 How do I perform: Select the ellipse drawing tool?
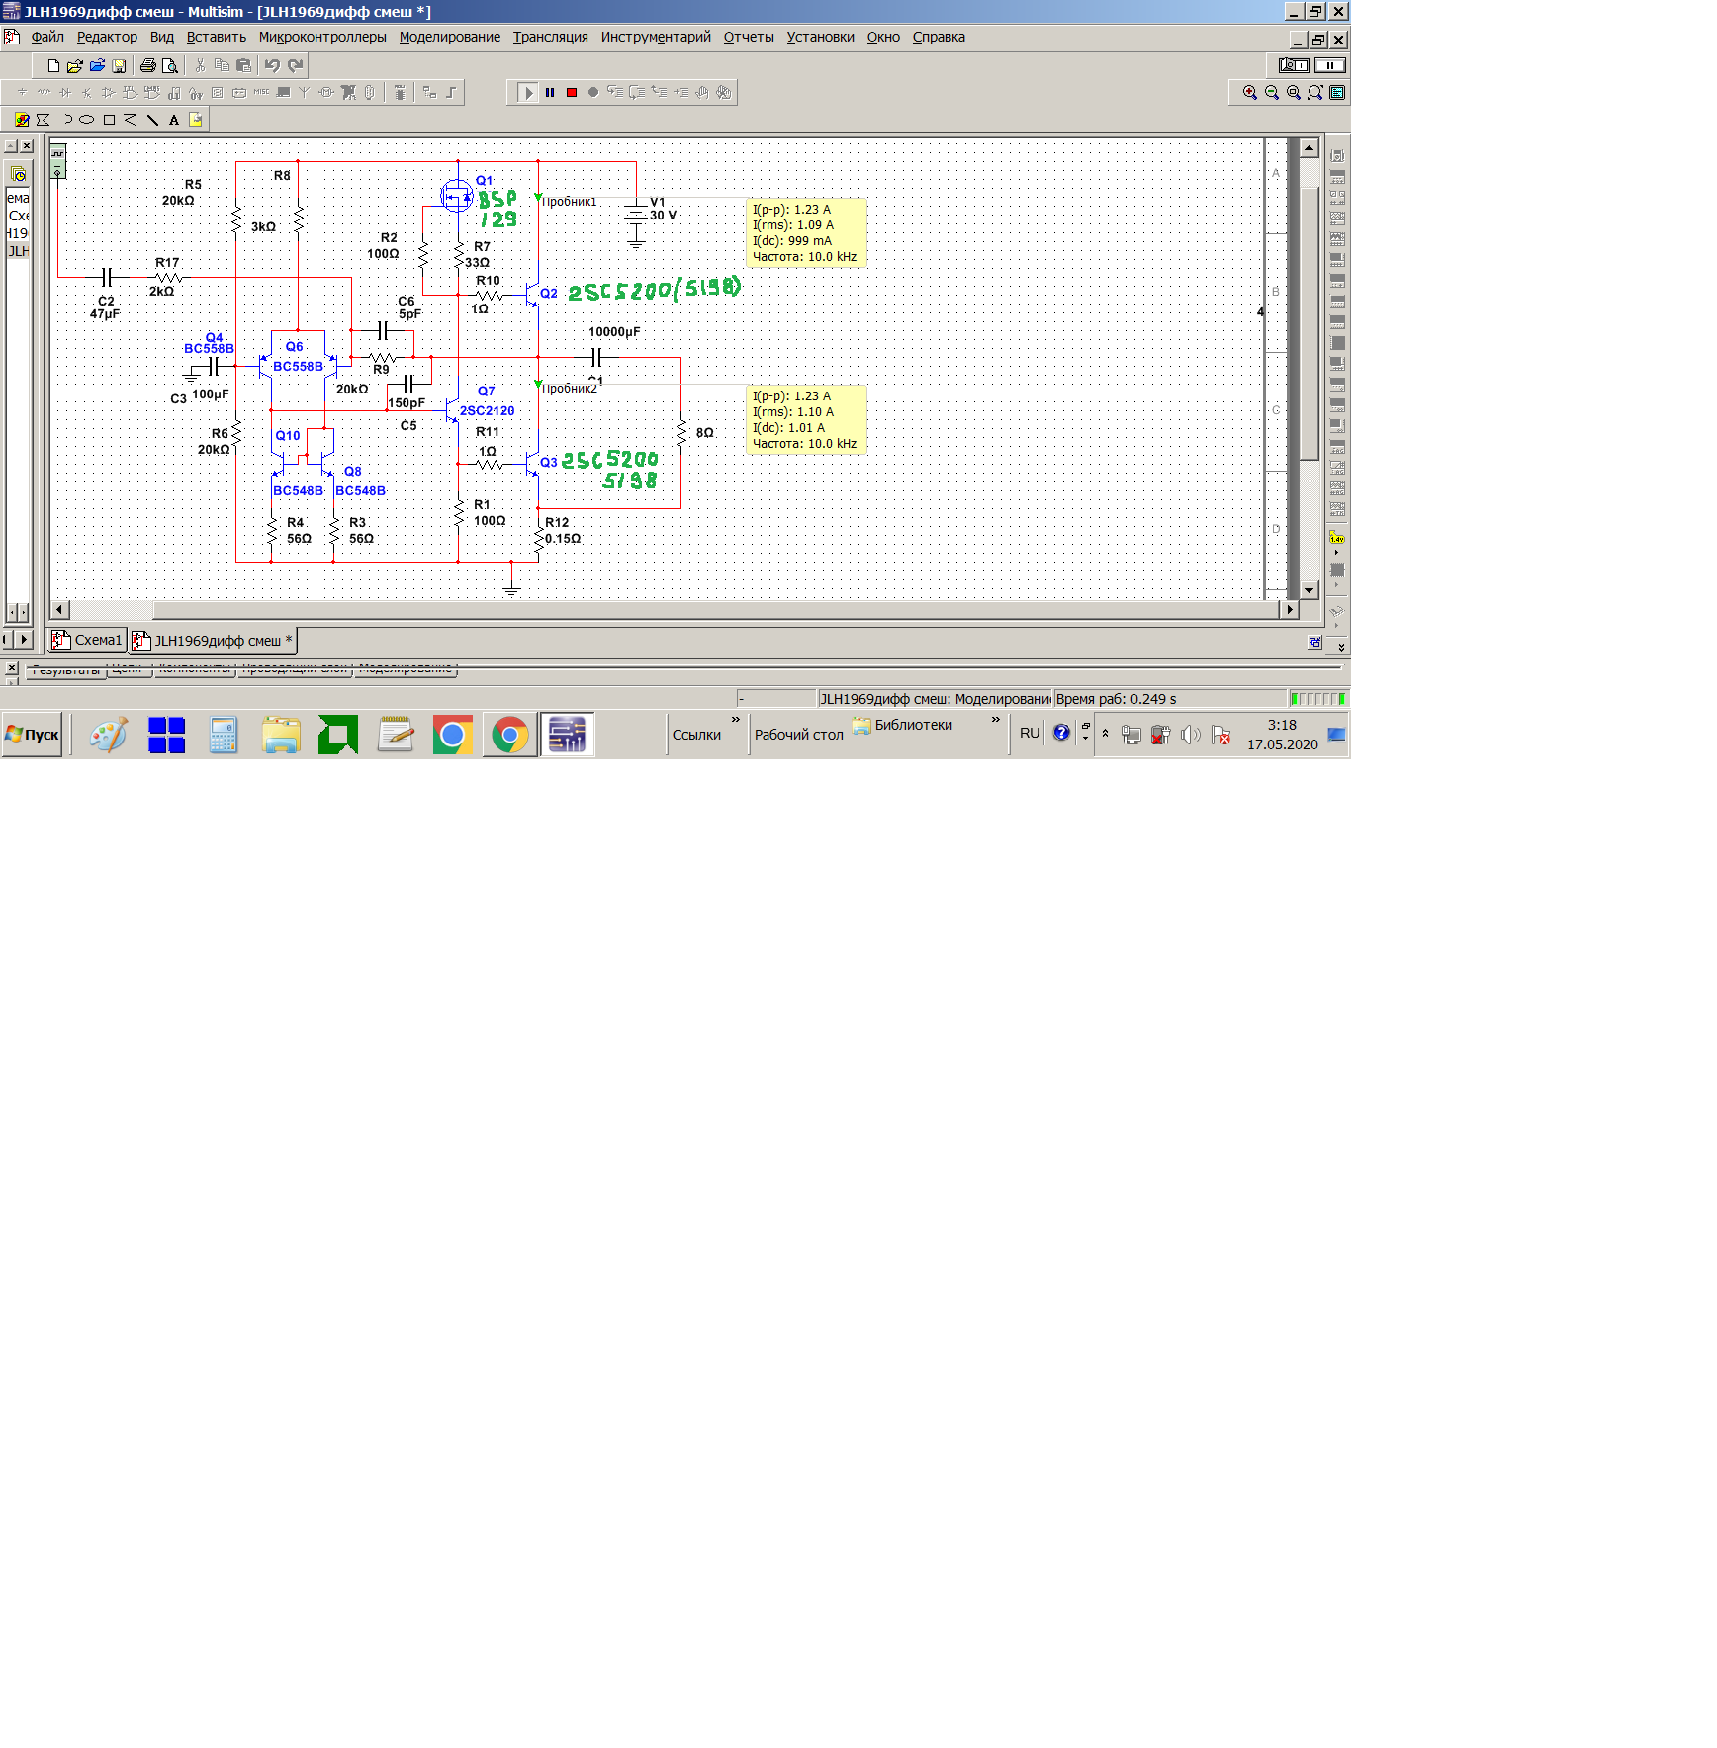click(x=87, y=121)
